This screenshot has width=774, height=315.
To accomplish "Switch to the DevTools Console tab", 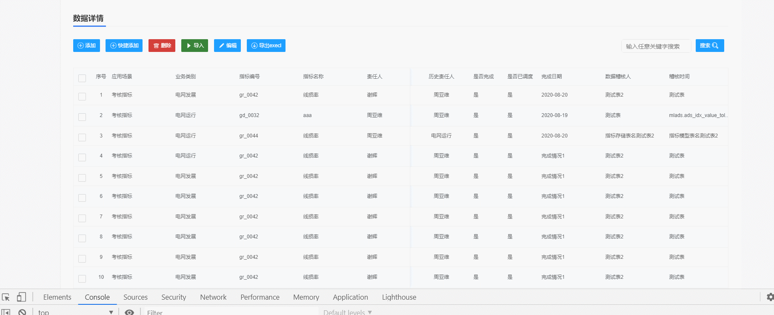I will (97, 297).
